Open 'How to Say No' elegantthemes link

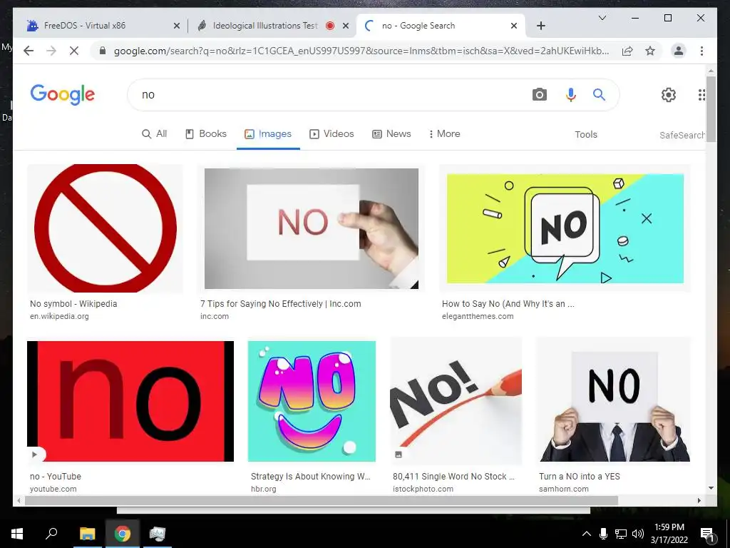[x=508, y=304]
